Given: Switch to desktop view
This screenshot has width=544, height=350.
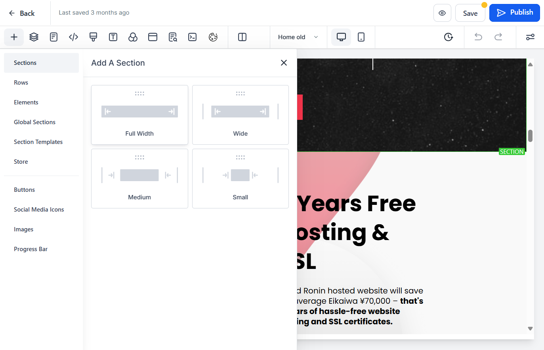Looking at the screenshot, I should (341, 37).
